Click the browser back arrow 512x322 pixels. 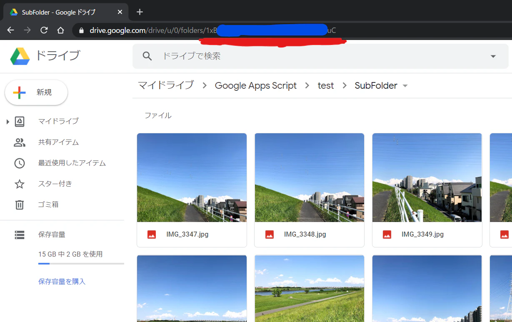[11, 30]
